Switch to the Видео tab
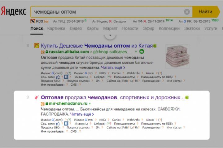The image size is (223, 148). click(76, 28)
